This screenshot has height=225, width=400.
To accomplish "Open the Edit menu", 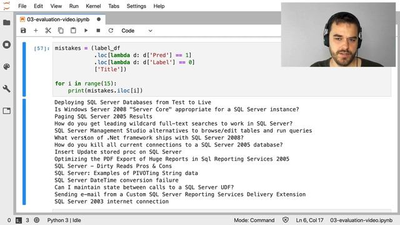I will [x=38, y=6].
